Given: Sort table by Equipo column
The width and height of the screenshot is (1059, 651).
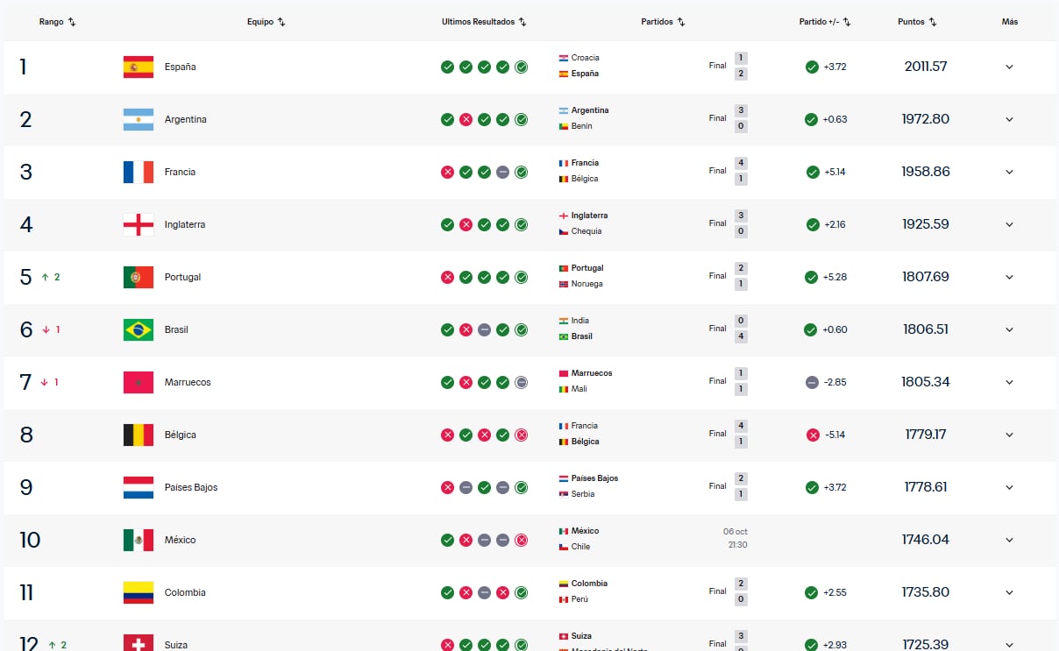Looking at the screenshot, I should [x=267, y=22].
